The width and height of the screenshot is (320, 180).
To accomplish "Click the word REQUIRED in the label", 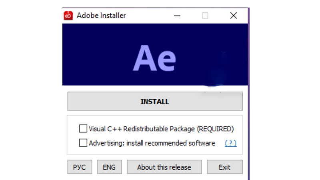I will coord(215,129).
